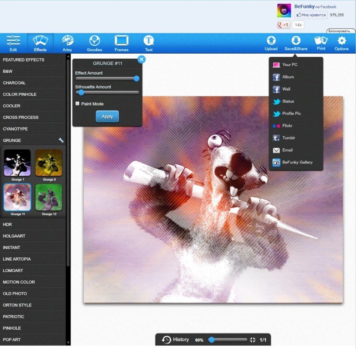Select the Text tool icon
The height and width of the screenshot is (349, 356).
click(x=148, y=41)
